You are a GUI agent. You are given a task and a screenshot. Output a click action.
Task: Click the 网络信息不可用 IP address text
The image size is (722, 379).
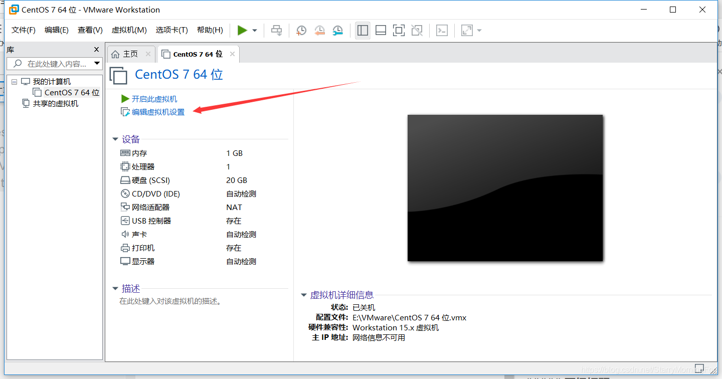(379, 337)
